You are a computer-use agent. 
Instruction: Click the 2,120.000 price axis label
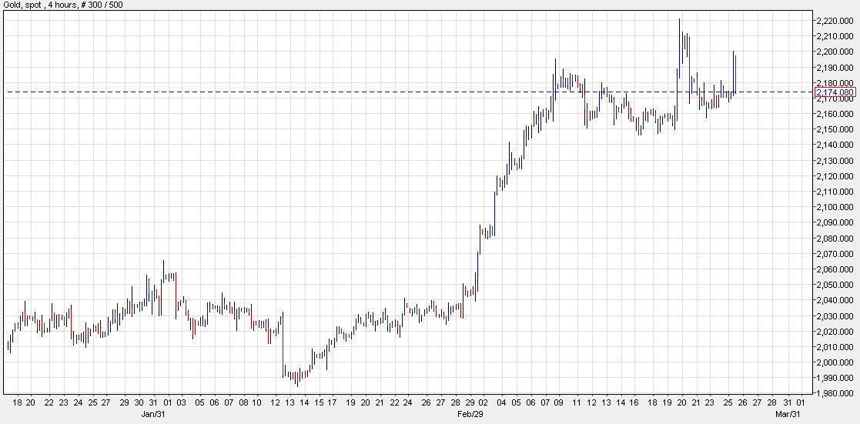(x=835, y=176)
